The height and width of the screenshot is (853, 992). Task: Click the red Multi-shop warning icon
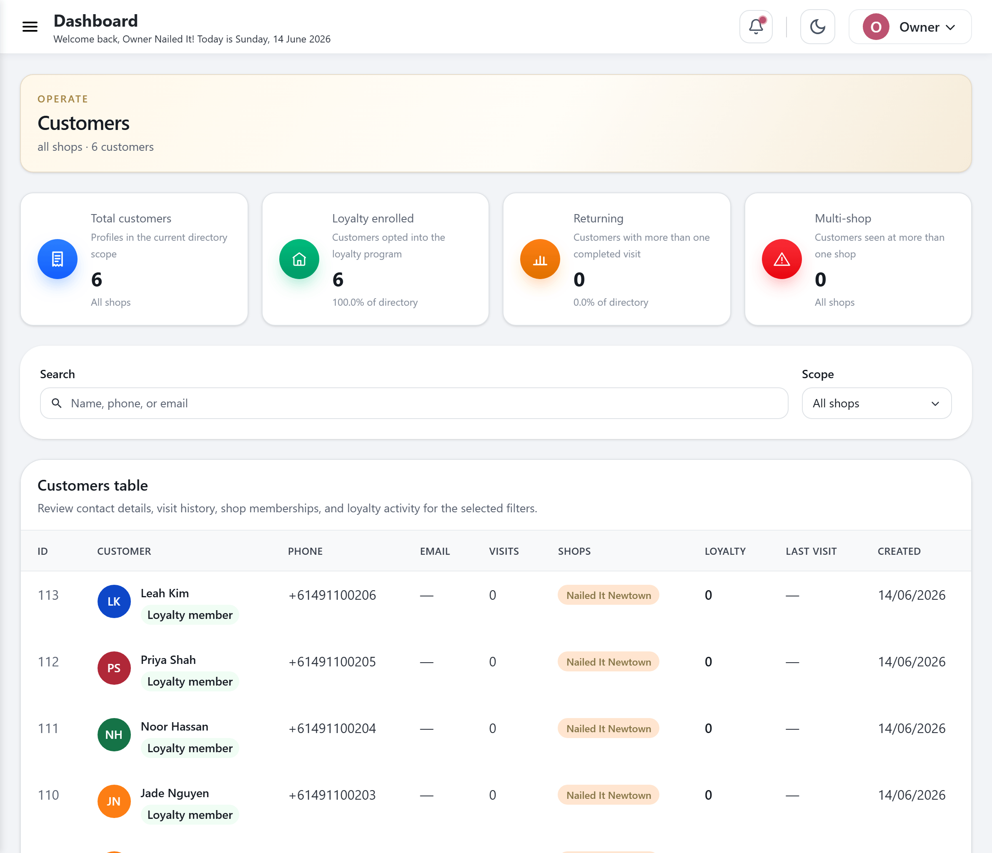(782, 259)
